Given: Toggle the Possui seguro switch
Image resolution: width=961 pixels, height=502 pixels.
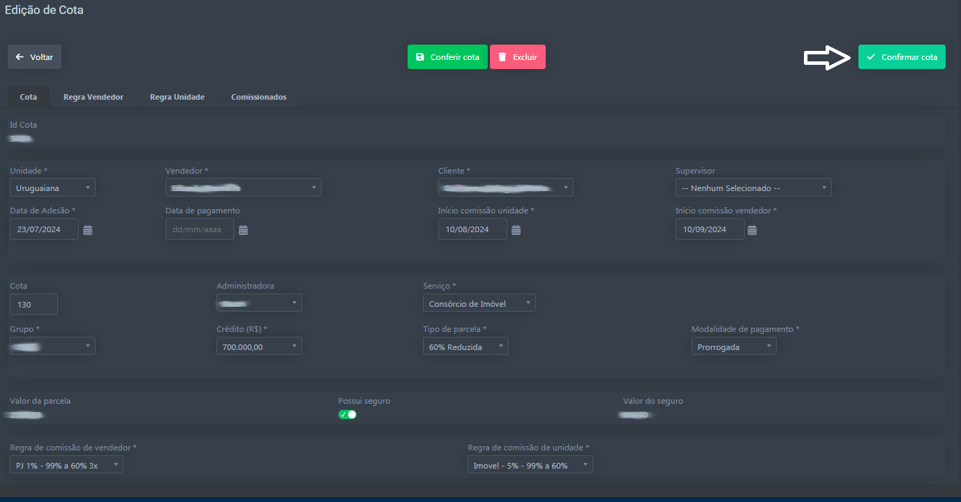Looking at the screenshot, I should (x=348, y=415).
